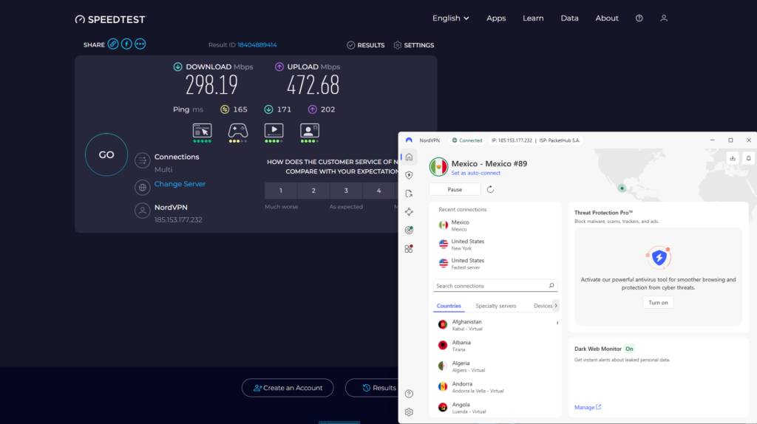Image resolution: width=757 pixels, height=424 pixels.
Task: Connect to Andorra server
Action: [x=495, y=387]
